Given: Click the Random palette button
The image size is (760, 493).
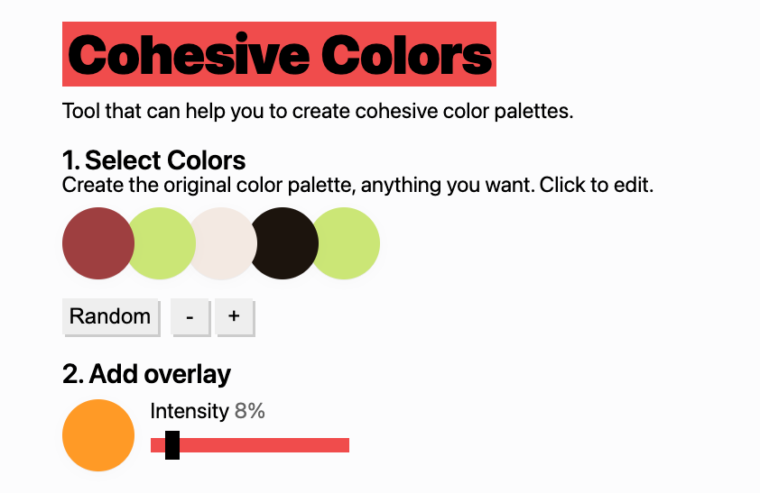Looking at the screenshot, I should click(110, 316).
